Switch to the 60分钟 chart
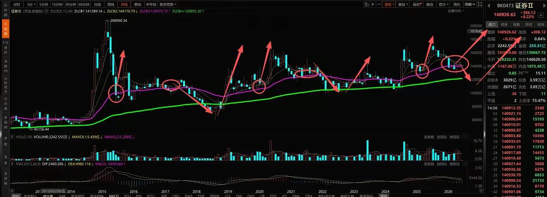The height and width of the screenshot is (197, 547). coord(84,4)
